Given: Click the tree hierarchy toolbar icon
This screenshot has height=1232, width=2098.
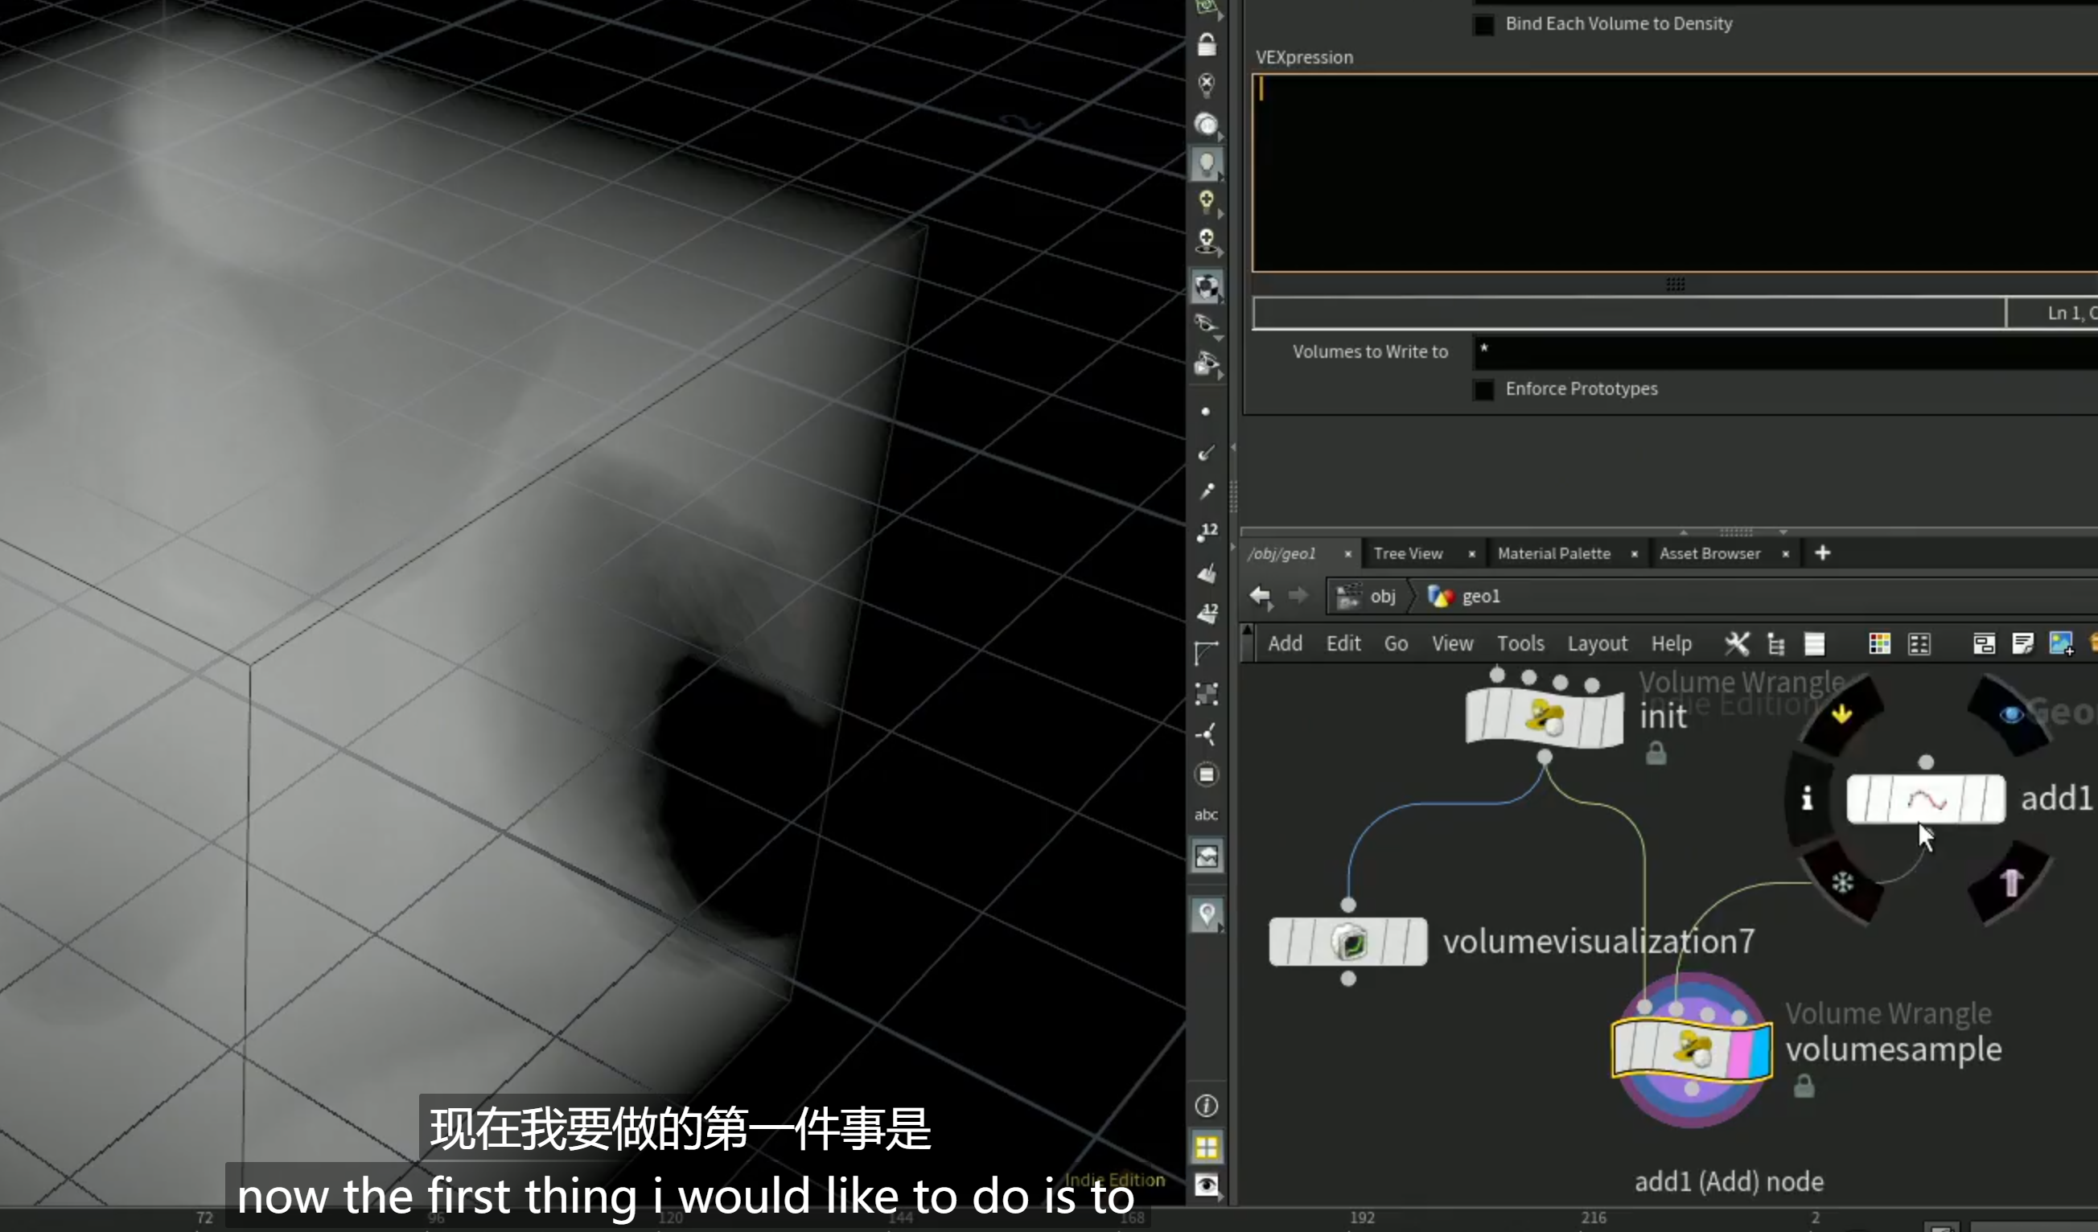Looking at the screenshot, I should [1775, 644].
